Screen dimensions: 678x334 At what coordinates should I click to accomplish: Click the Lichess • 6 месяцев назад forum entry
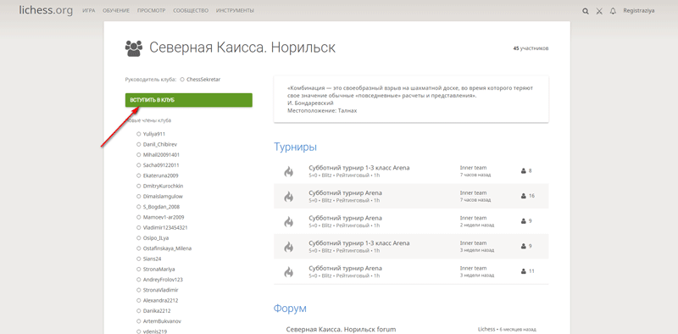click(507, 329)
